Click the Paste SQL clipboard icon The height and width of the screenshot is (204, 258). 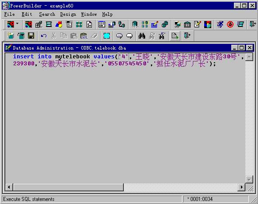coord(84,36)
